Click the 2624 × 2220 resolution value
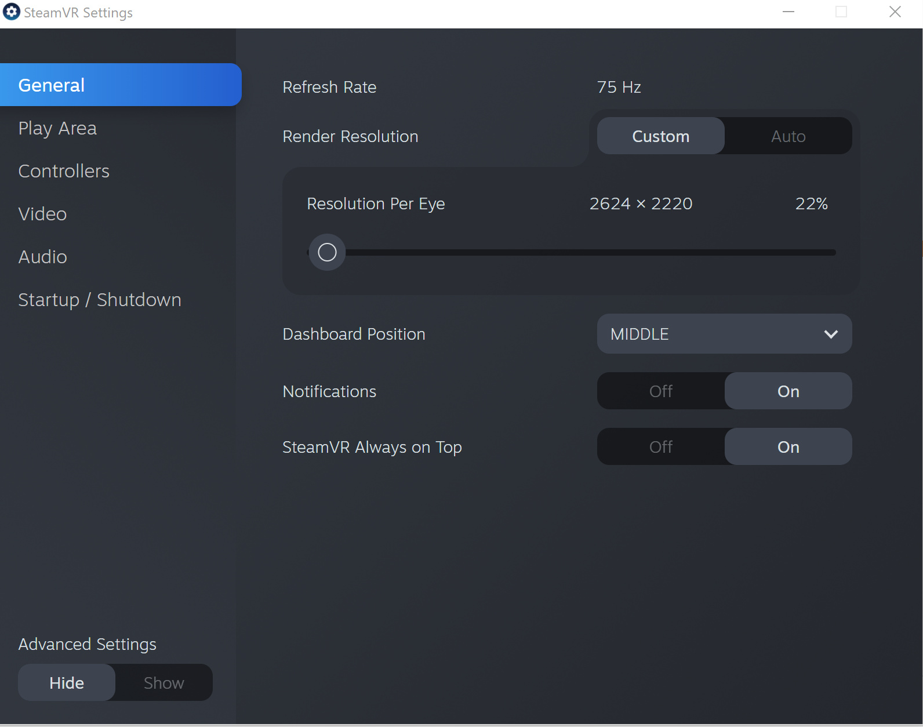 point(641,204)
